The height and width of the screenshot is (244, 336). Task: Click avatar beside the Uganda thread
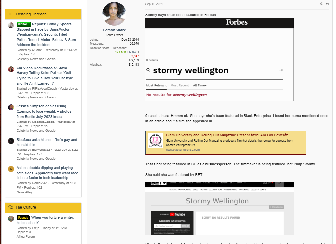click(11, 218)
